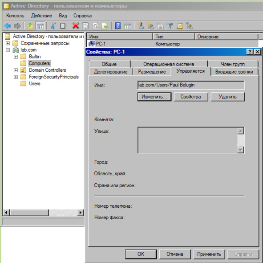Open the Вид menu
Viewport: 263px width, 263px height.
click(63, 16)
